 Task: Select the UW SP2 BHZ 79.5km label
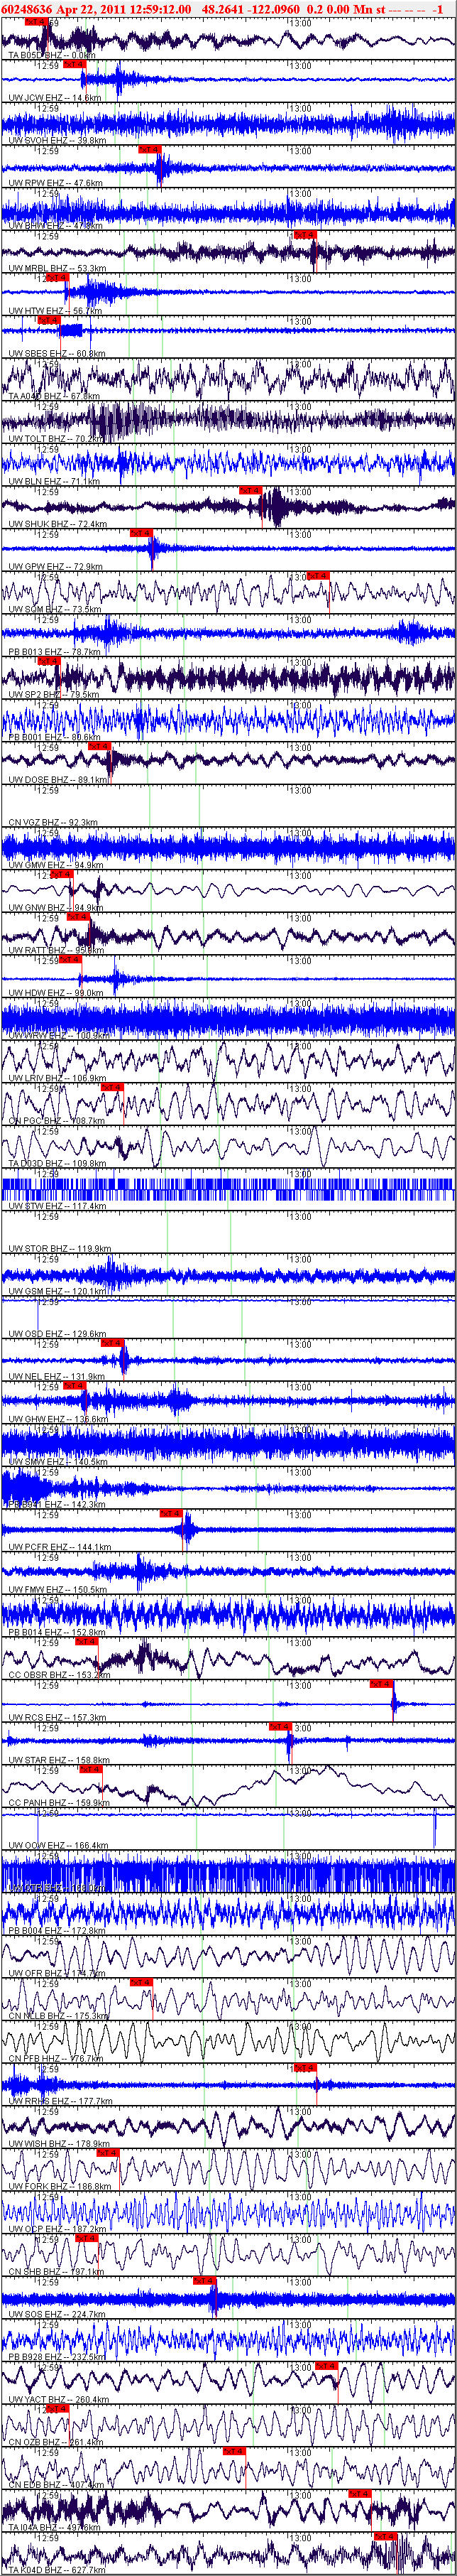54,693
